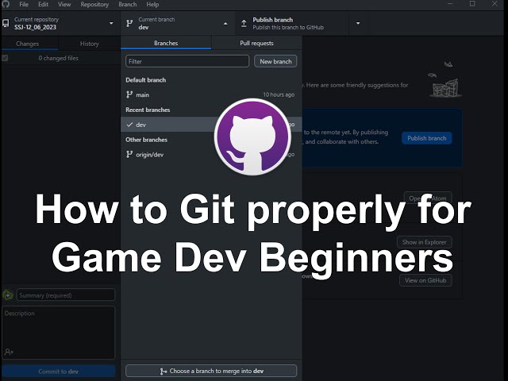Click the blue Publish branch button
This screenshot has width=508, height=381.
pyautogui.click(x=427, y=138)
